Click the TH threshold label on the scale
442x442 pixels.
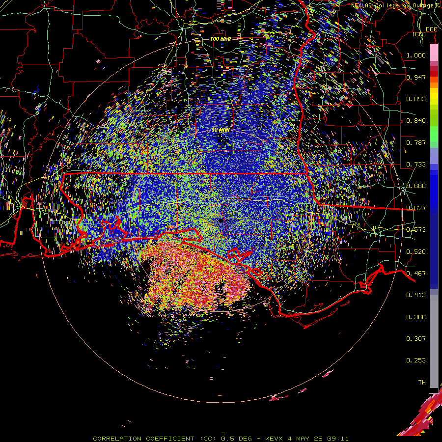pyautogui.click(x=422, y=383)
